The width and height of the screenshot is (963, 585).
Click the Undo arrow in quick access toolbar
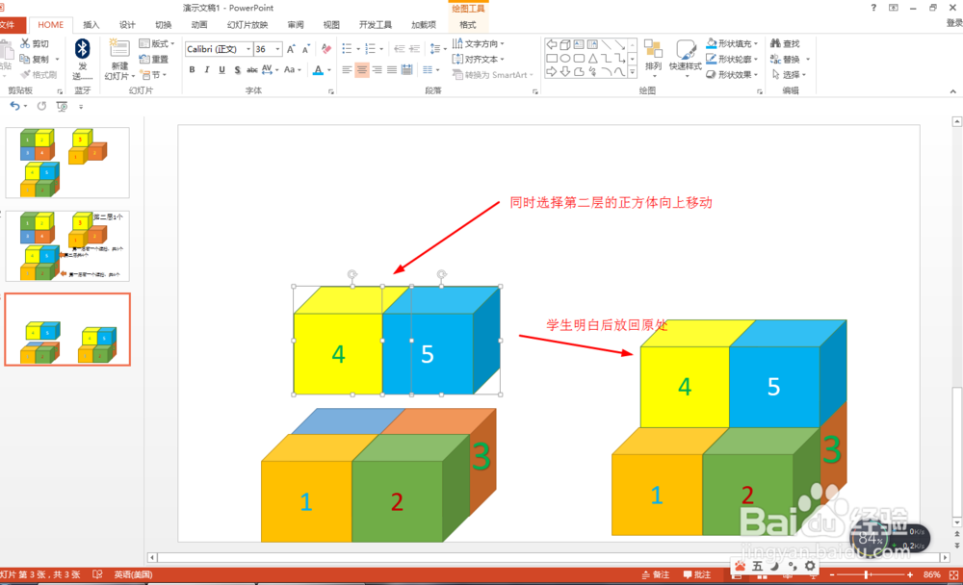coord(14,106)
